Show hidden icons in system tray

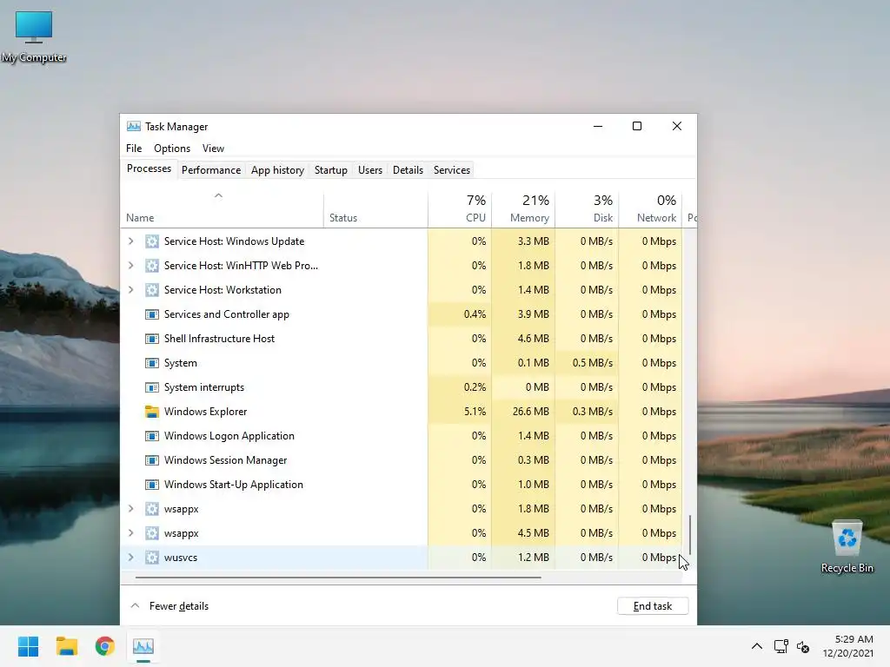pos(757,646)
